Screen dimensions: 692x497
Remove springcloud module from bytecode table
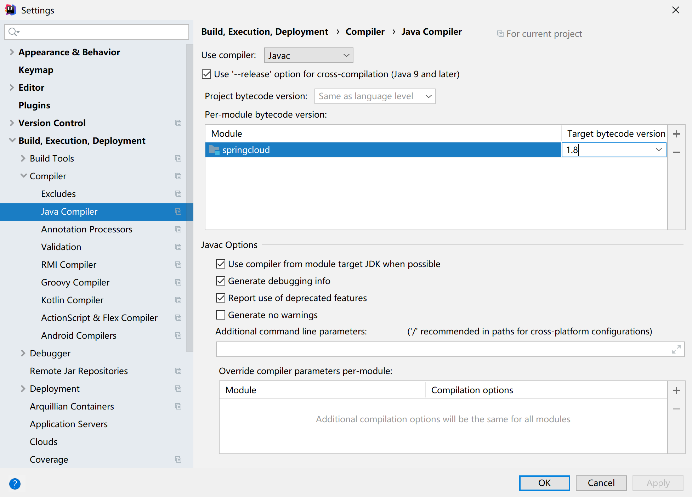[x=676, y=152]
